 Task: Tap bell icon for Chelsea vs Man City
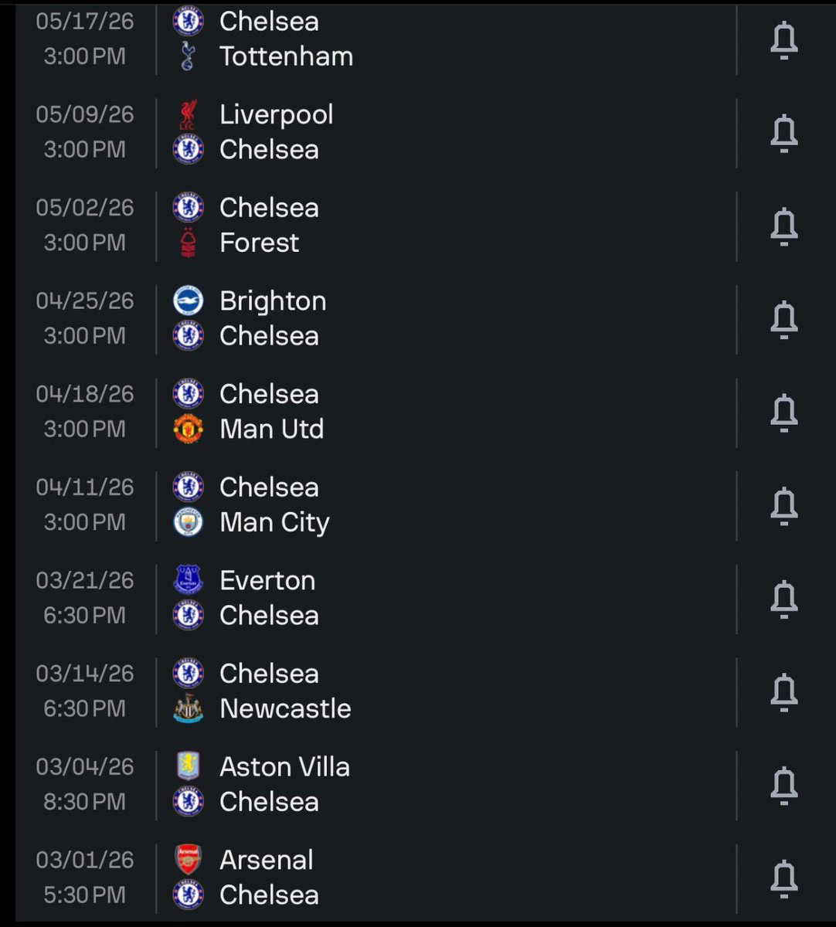[783, 505]
